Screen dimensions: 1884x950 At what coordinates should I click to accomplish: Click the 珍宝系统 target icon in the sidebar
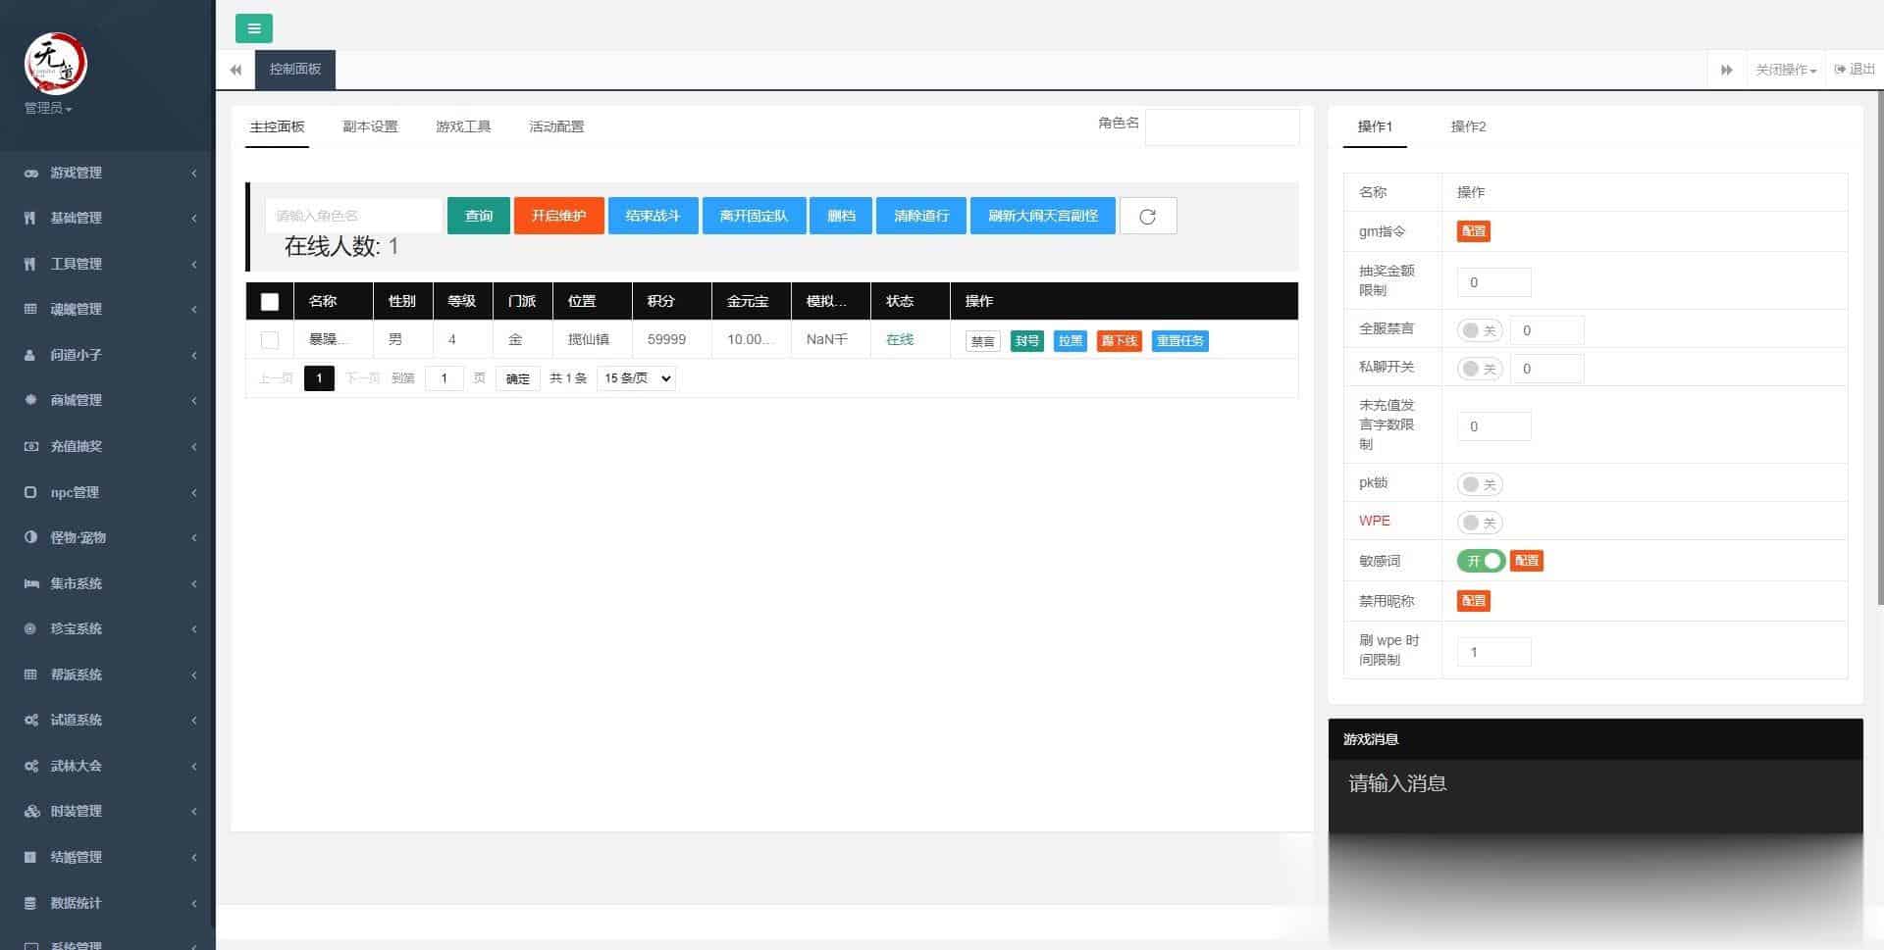(x=30, y=628)
